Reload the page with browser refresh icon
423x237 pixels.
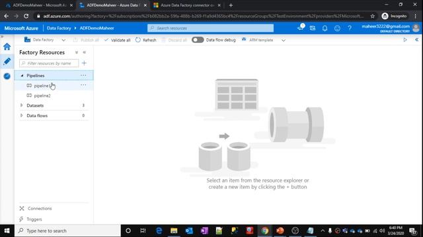coord(26,16)
